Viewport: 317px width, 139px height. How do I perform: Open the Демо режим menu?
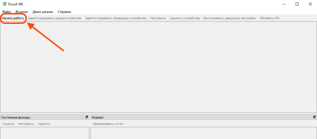pos(43,12)
